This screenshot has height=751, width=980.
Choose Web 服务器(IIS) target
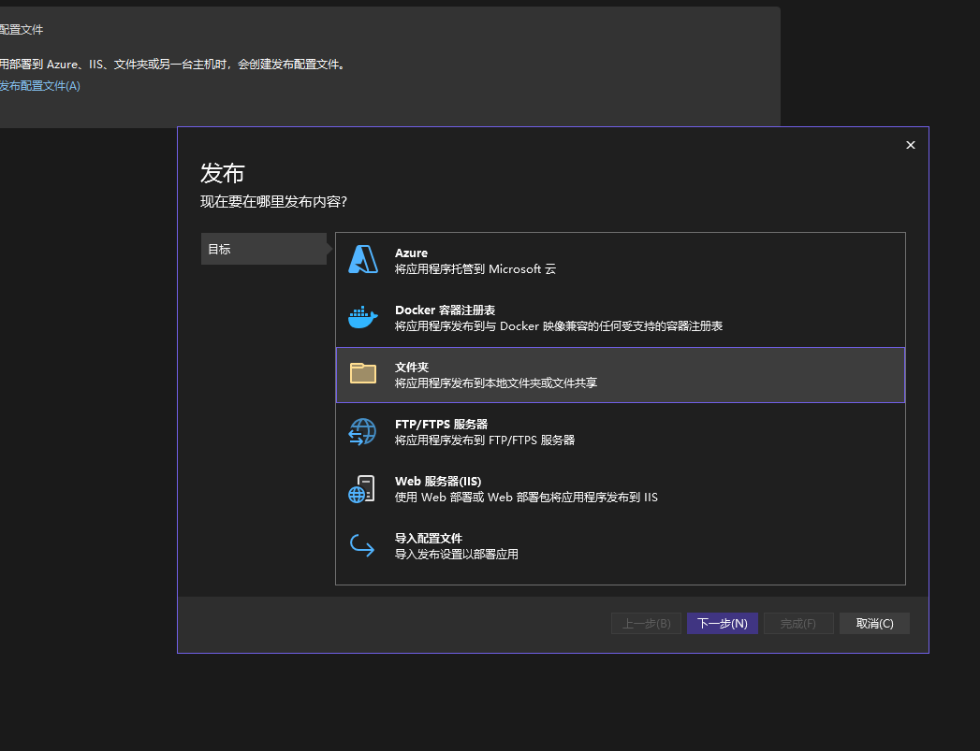pyautogui.click(x=620, y=489)
